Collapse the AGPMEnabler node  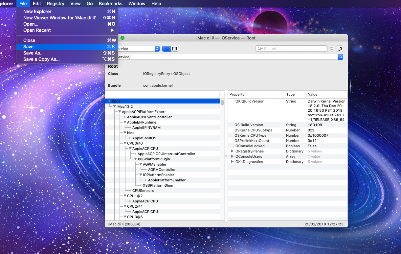pos(141,164)
